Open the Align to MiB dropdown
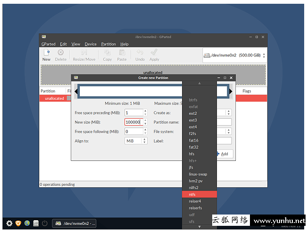 pyautogui.click(x=136, y=141)
